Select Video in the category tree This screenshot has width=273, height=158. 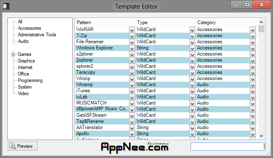(x=23, y=93)
